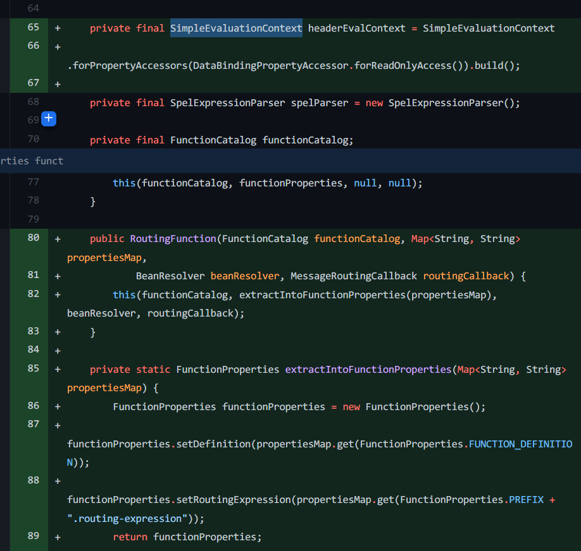Click the PREFIX constant on line 88
Image resolution: width=581 pixels, height=551 pixels.
coord(527,500)
